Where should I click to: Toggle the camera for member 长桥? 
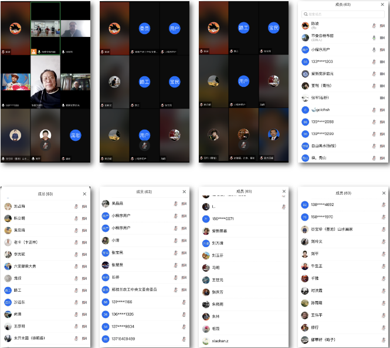pos(184,277)
